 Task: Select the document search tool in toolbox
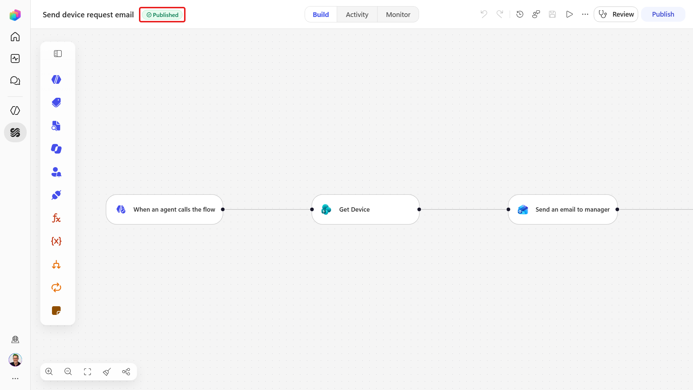(56, 126)
